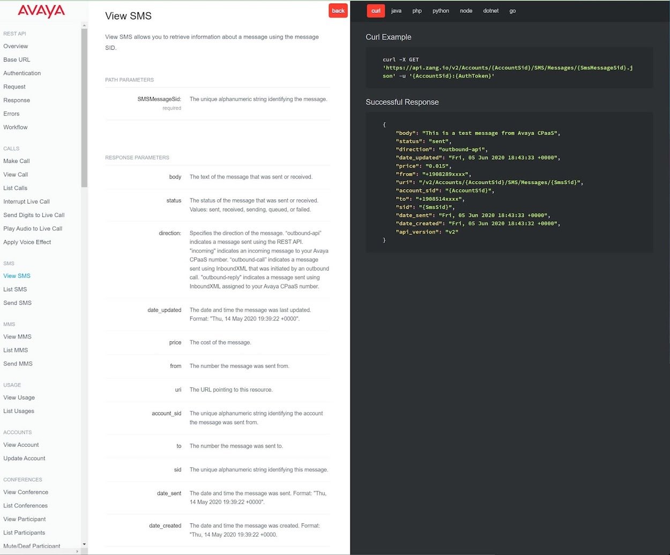Open the Response sidebar link
The image size is (670, 555).
click(x=17, y=100)
